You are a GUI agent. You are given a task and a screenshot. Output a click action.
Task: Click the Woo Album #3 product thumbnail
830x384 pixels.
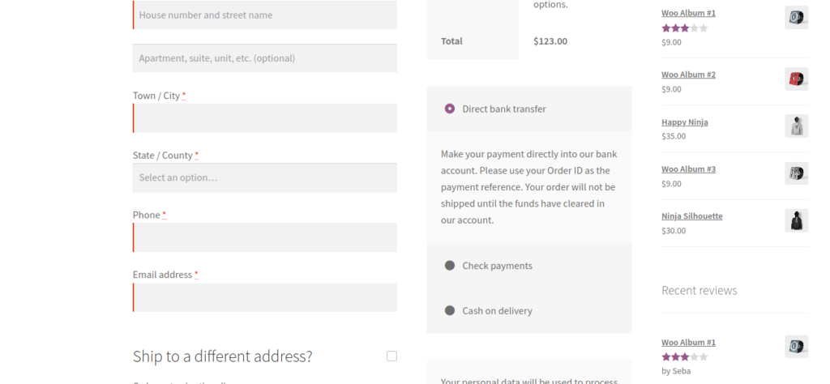pyautogui.click(x=796, y=173)
